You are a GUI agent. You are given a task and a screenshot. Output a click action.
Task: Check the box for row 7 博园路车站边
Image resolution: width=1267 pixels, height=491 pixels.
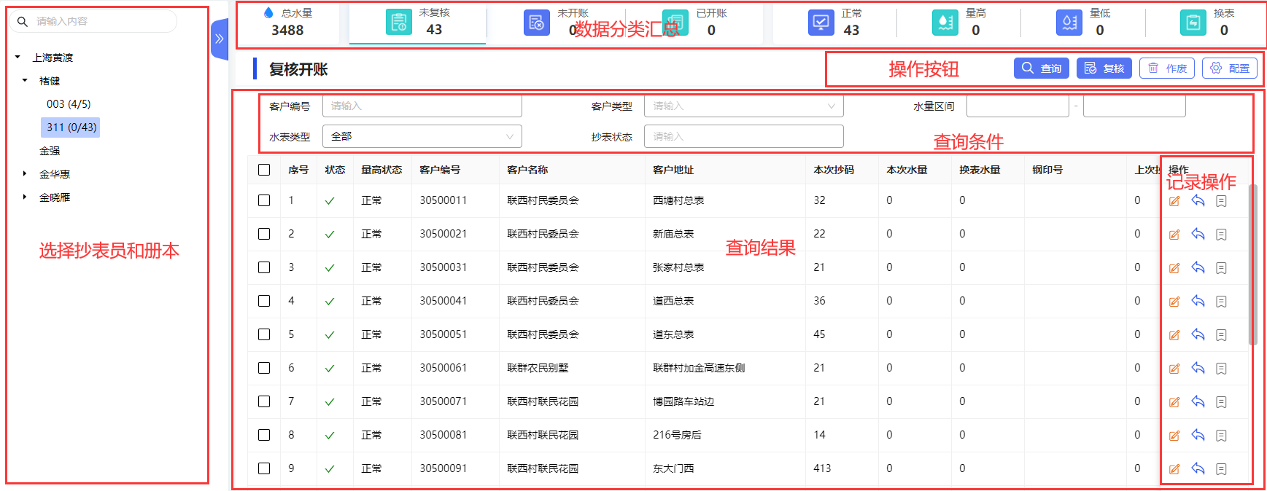click(x=264, y=401)
